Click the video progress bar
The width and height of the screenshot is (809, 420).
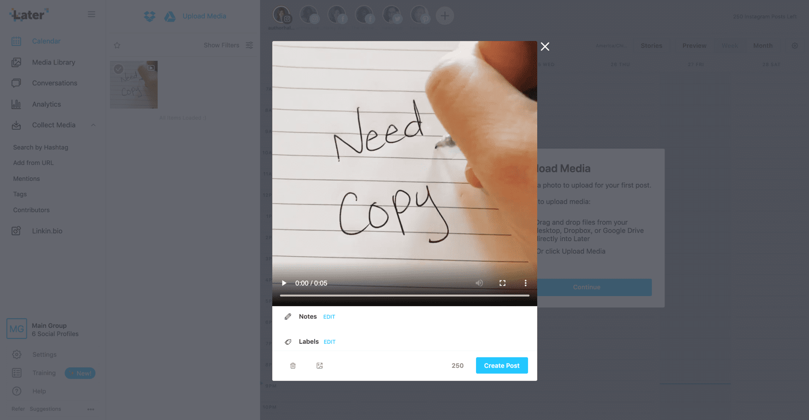click(405, 295)
